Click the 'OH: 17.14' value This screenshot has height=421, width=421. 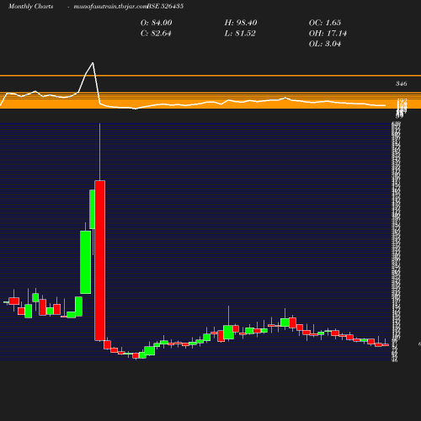(x=328, y=34)
